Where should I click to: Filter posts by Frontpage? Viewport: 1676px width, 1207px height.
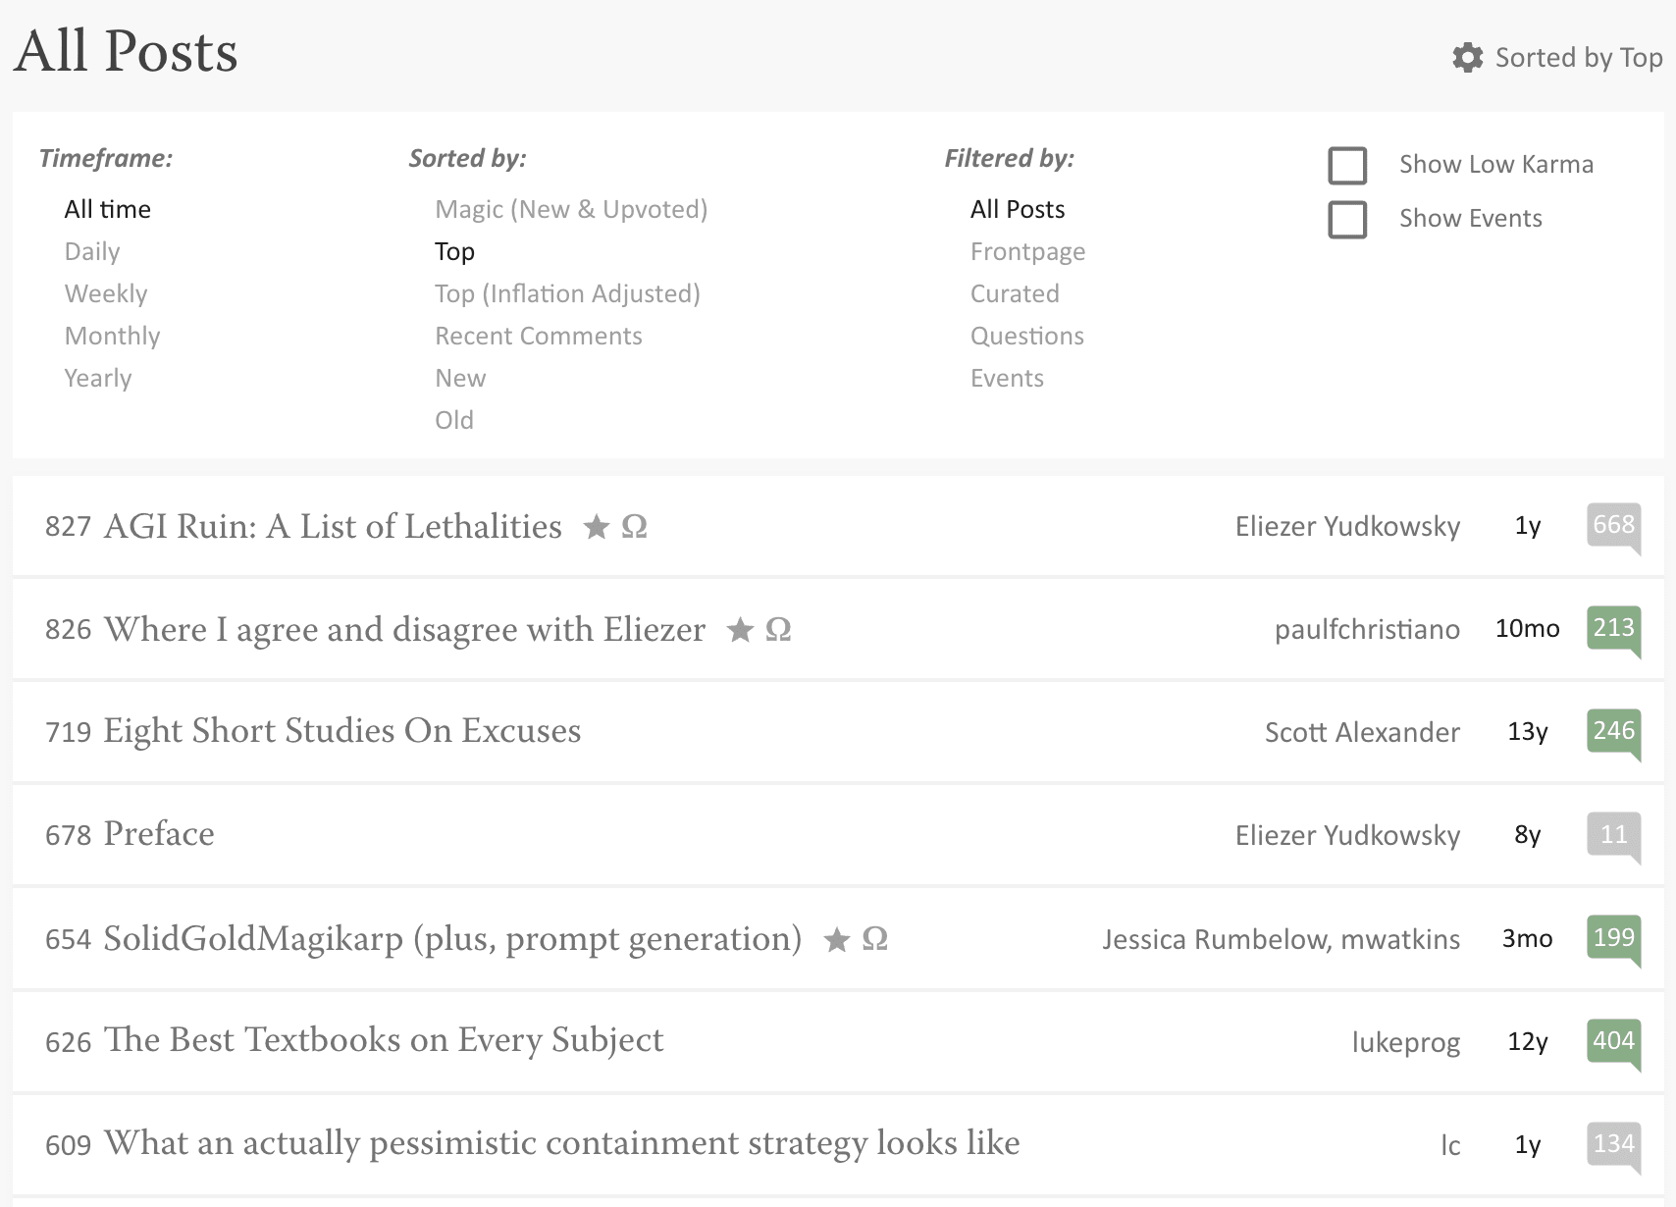1027,252
